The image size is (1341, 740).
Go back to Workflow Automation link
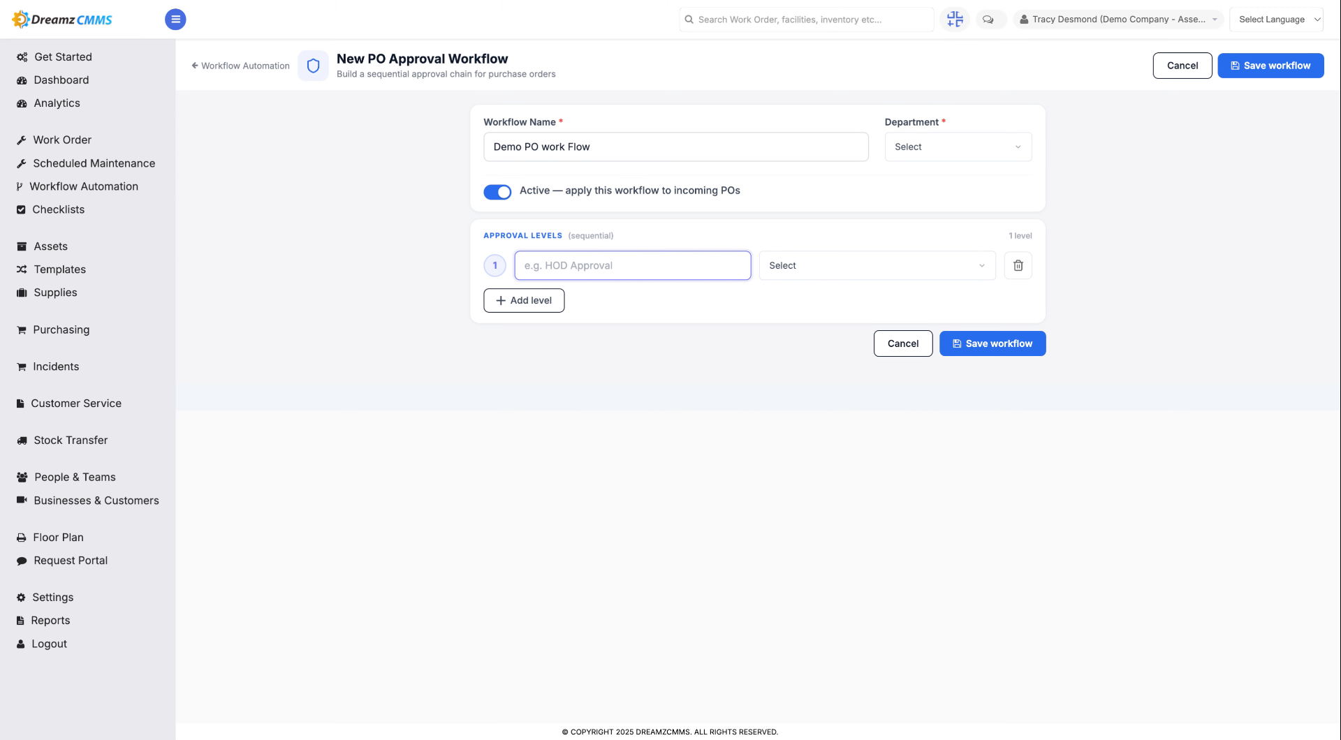pos(240,66)
